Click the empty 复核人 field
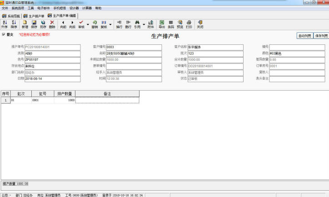Viewport: 329px width, 197px height. click(297, 72)
